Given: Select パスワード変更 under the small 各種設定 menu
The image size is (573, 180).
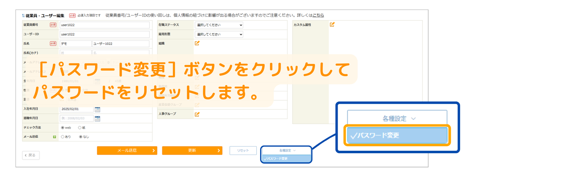Looking at the screenshot, I should point(286,159).
